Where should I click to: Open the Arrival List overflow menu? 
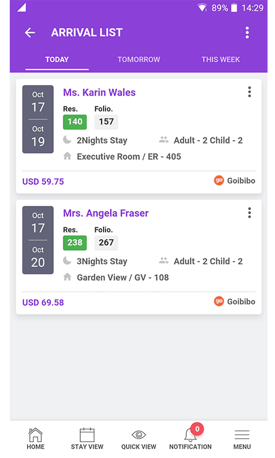tap(247, 33)
